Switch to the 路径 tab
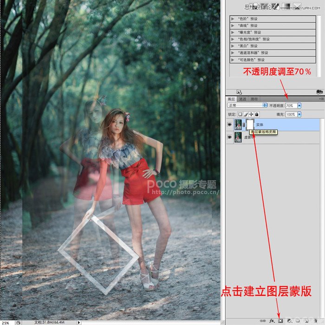The height and width of the screenshot is (325, 325). pos(254,99)
